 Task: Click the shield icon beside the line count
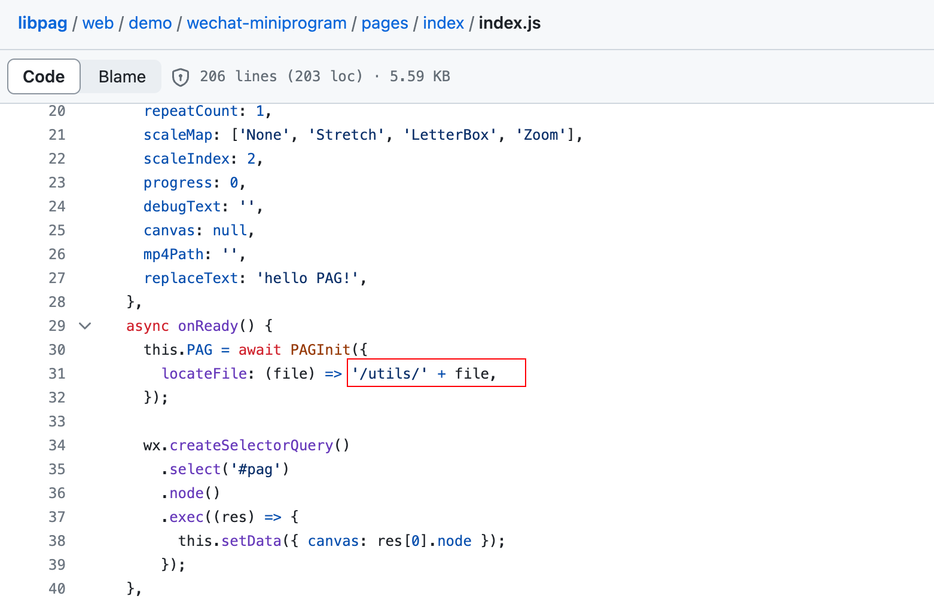[x=180, y=76]
